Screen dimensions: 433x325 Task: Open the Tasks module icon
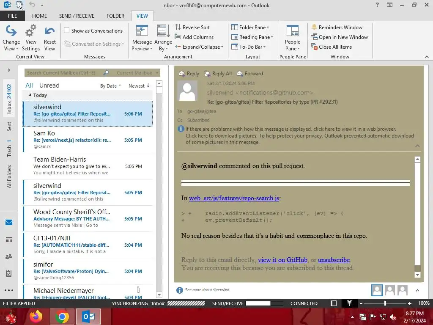pyautogui.click(x=9, y=273)
